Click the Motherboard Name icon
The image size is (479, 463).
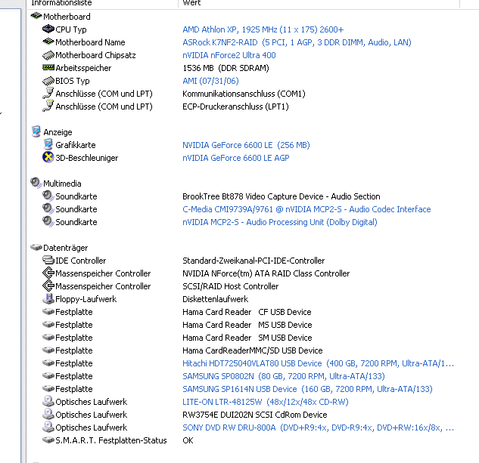(x=48, y=42)
